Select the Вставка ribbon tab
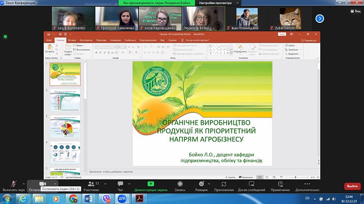 (72, 40)
